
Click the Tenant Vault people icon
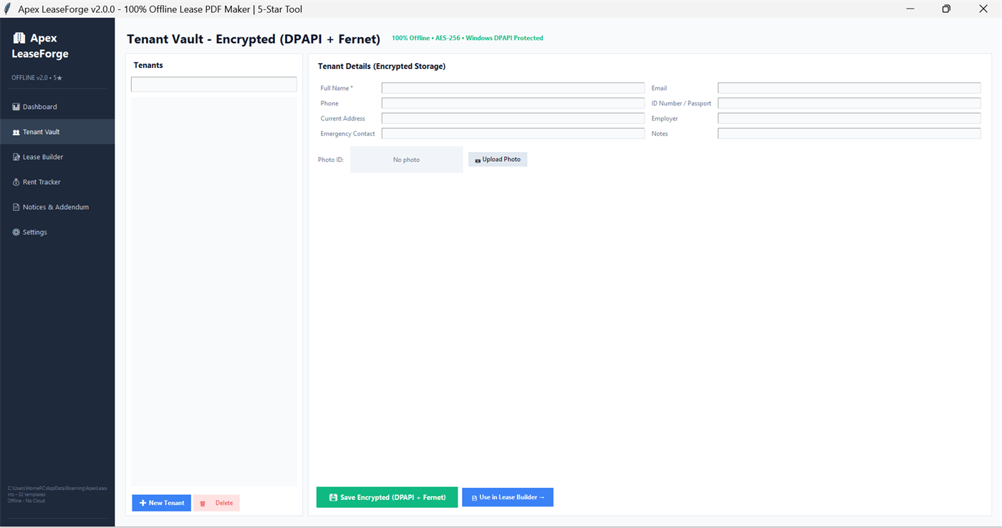click(16, 132)
